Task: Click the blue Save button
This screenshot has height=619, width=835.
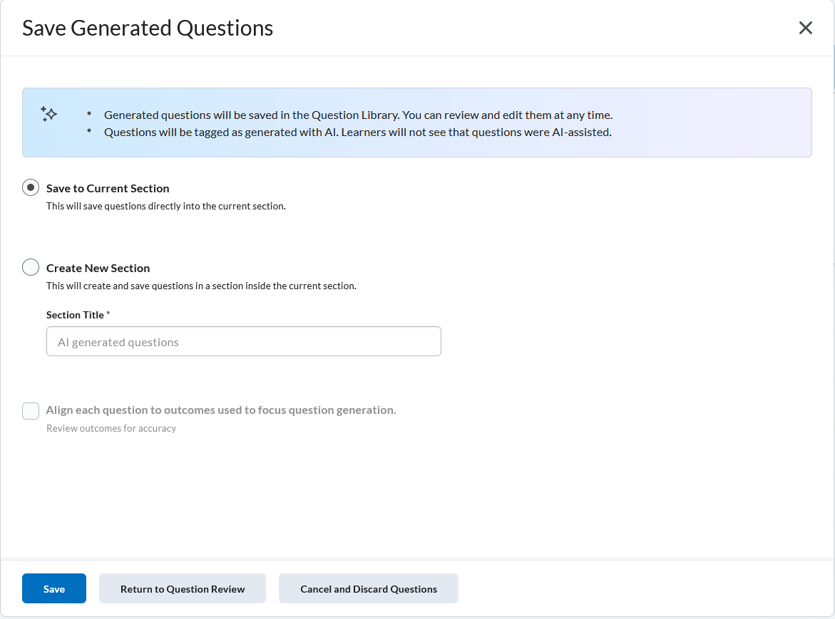Action: click(x=53, y=588)
